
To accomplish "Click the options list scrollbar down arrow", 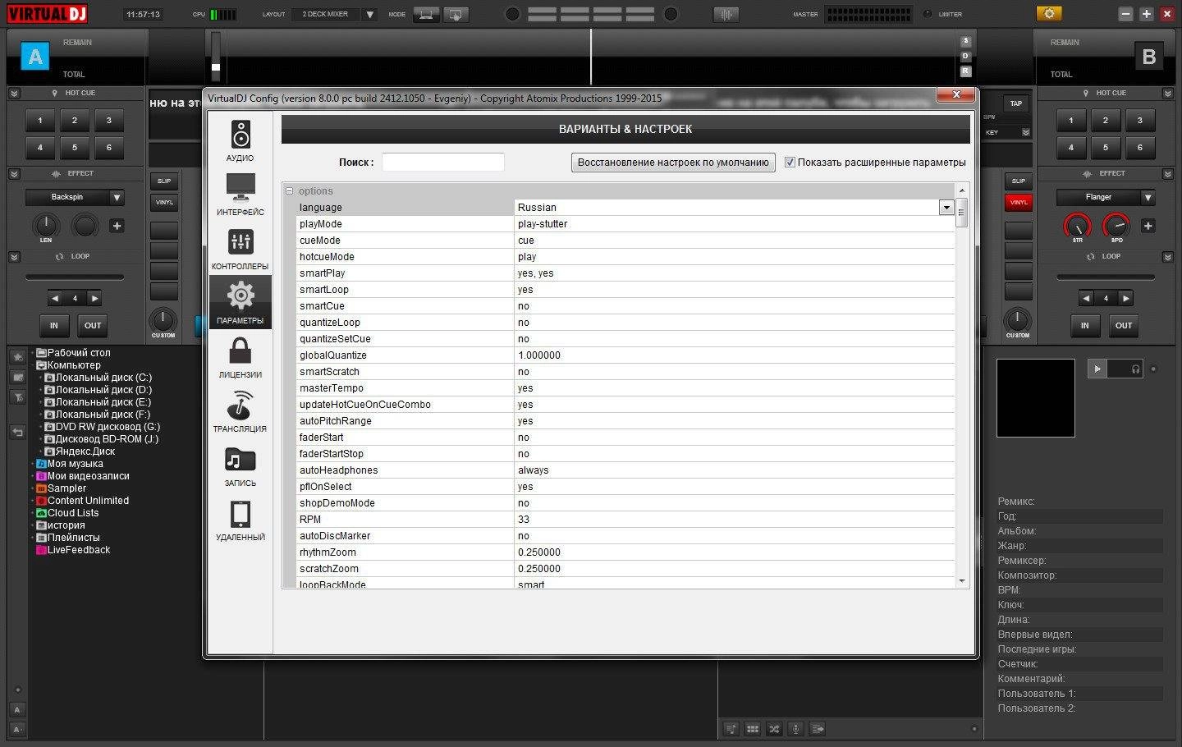I will 962,580.
